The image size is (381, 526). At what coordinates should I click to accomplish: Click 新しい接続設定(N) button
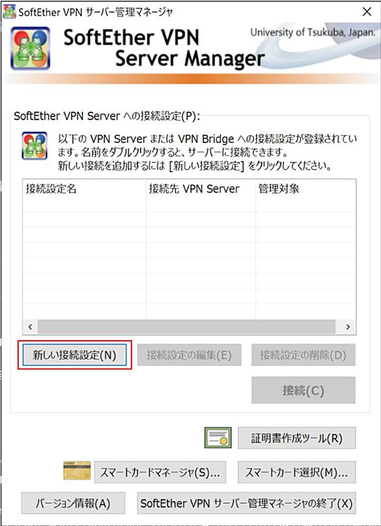pyautogui.click(x=75, y=355)
